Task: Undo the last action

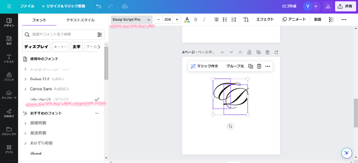Action: point(99,6)
